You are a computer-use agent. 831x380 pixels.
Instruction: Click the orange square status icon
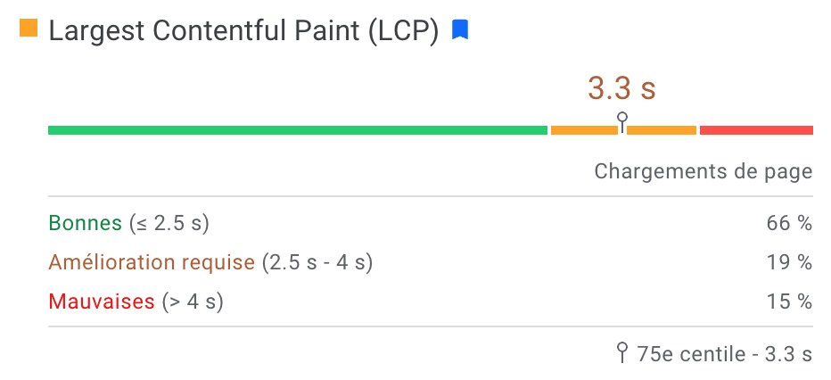[29, 28]
